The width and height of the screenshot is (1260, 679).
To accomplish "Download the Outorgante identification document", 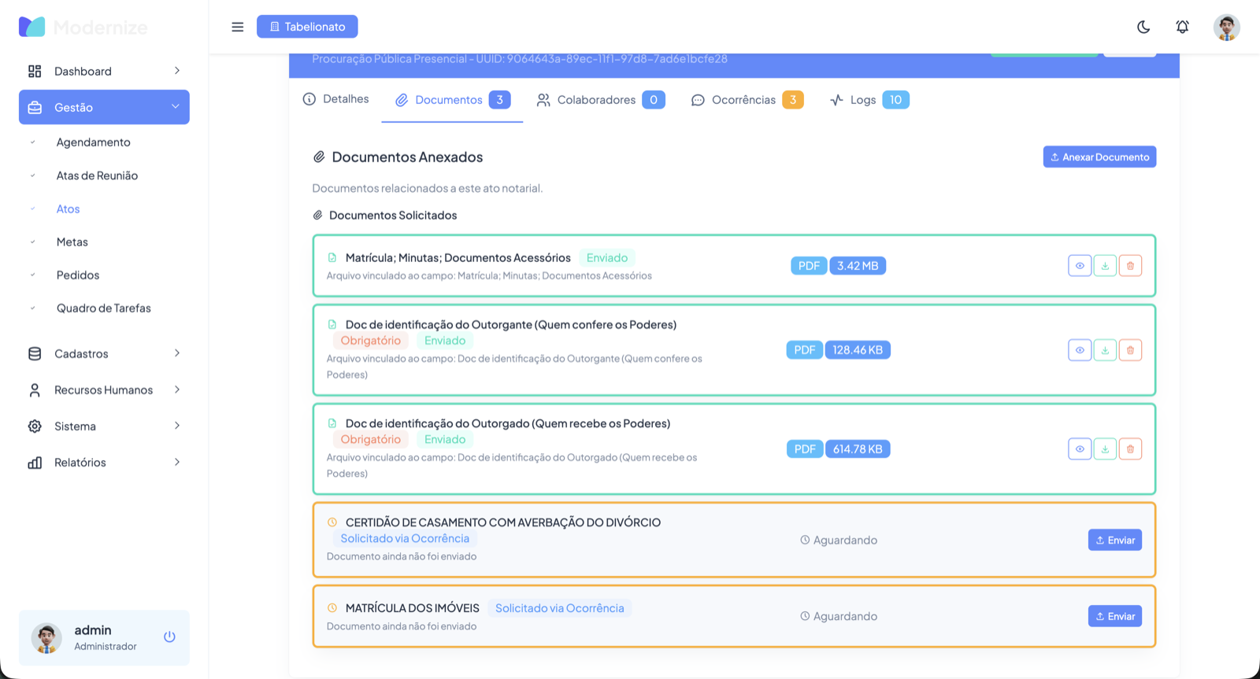I will [1105, 350].
